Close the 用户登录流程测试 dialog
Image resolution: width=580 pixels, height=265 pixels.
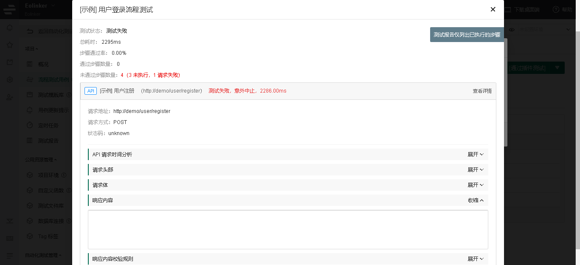tap(493, 9)
